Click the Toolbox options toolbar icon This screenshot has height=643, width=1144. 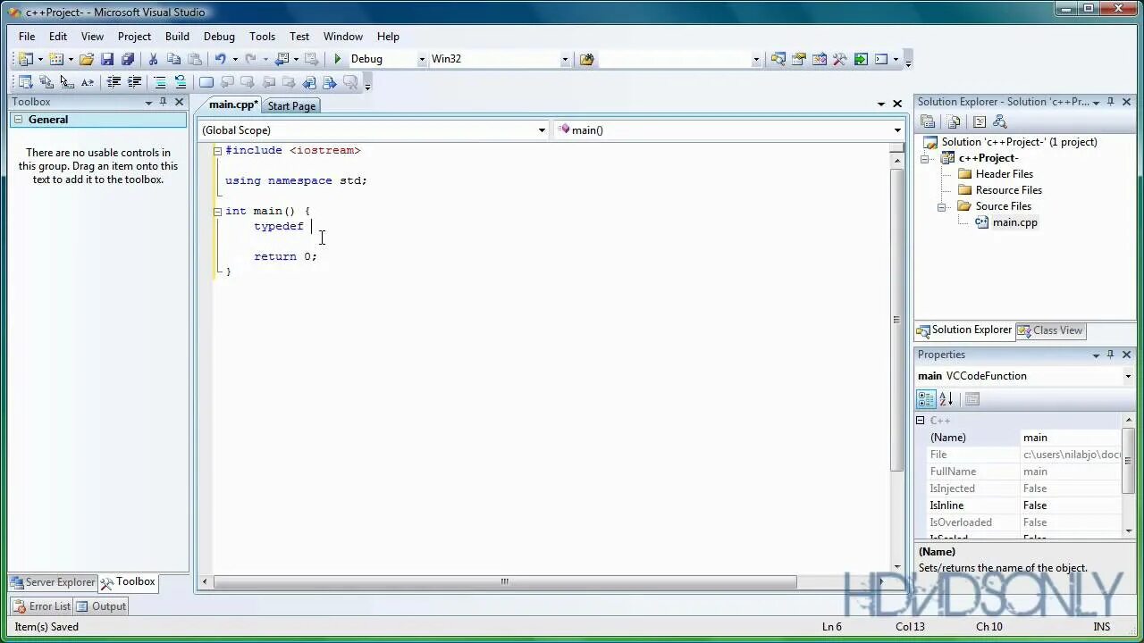click(x=148, y=101)
